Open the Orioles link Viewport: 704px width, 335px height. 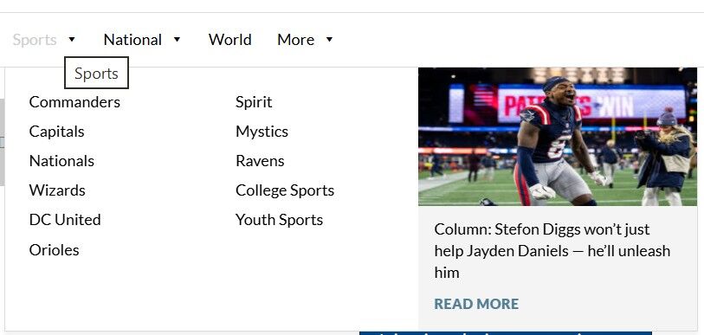(54, 249)
